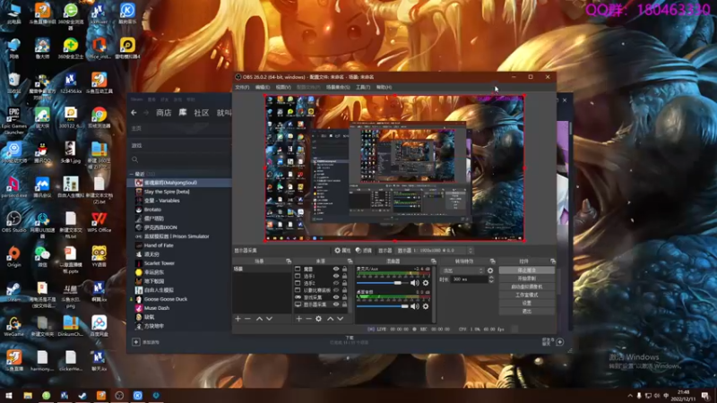Screen dimensions: 717x403
Task: Toggle visibility of 选手1 source
Action: (336, 277)
